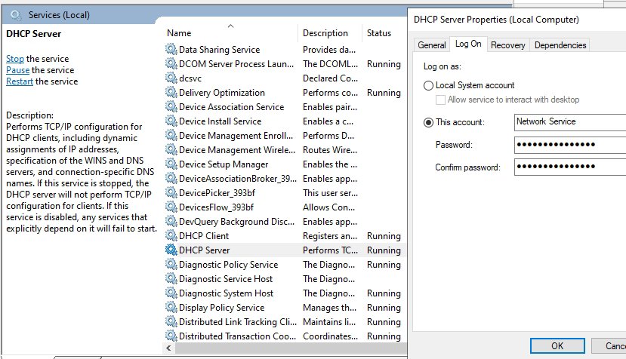Switch to the Recovery tab
The width and height of the screenshot is (626, 359).
pyautogui.click(x=507, y=45)
